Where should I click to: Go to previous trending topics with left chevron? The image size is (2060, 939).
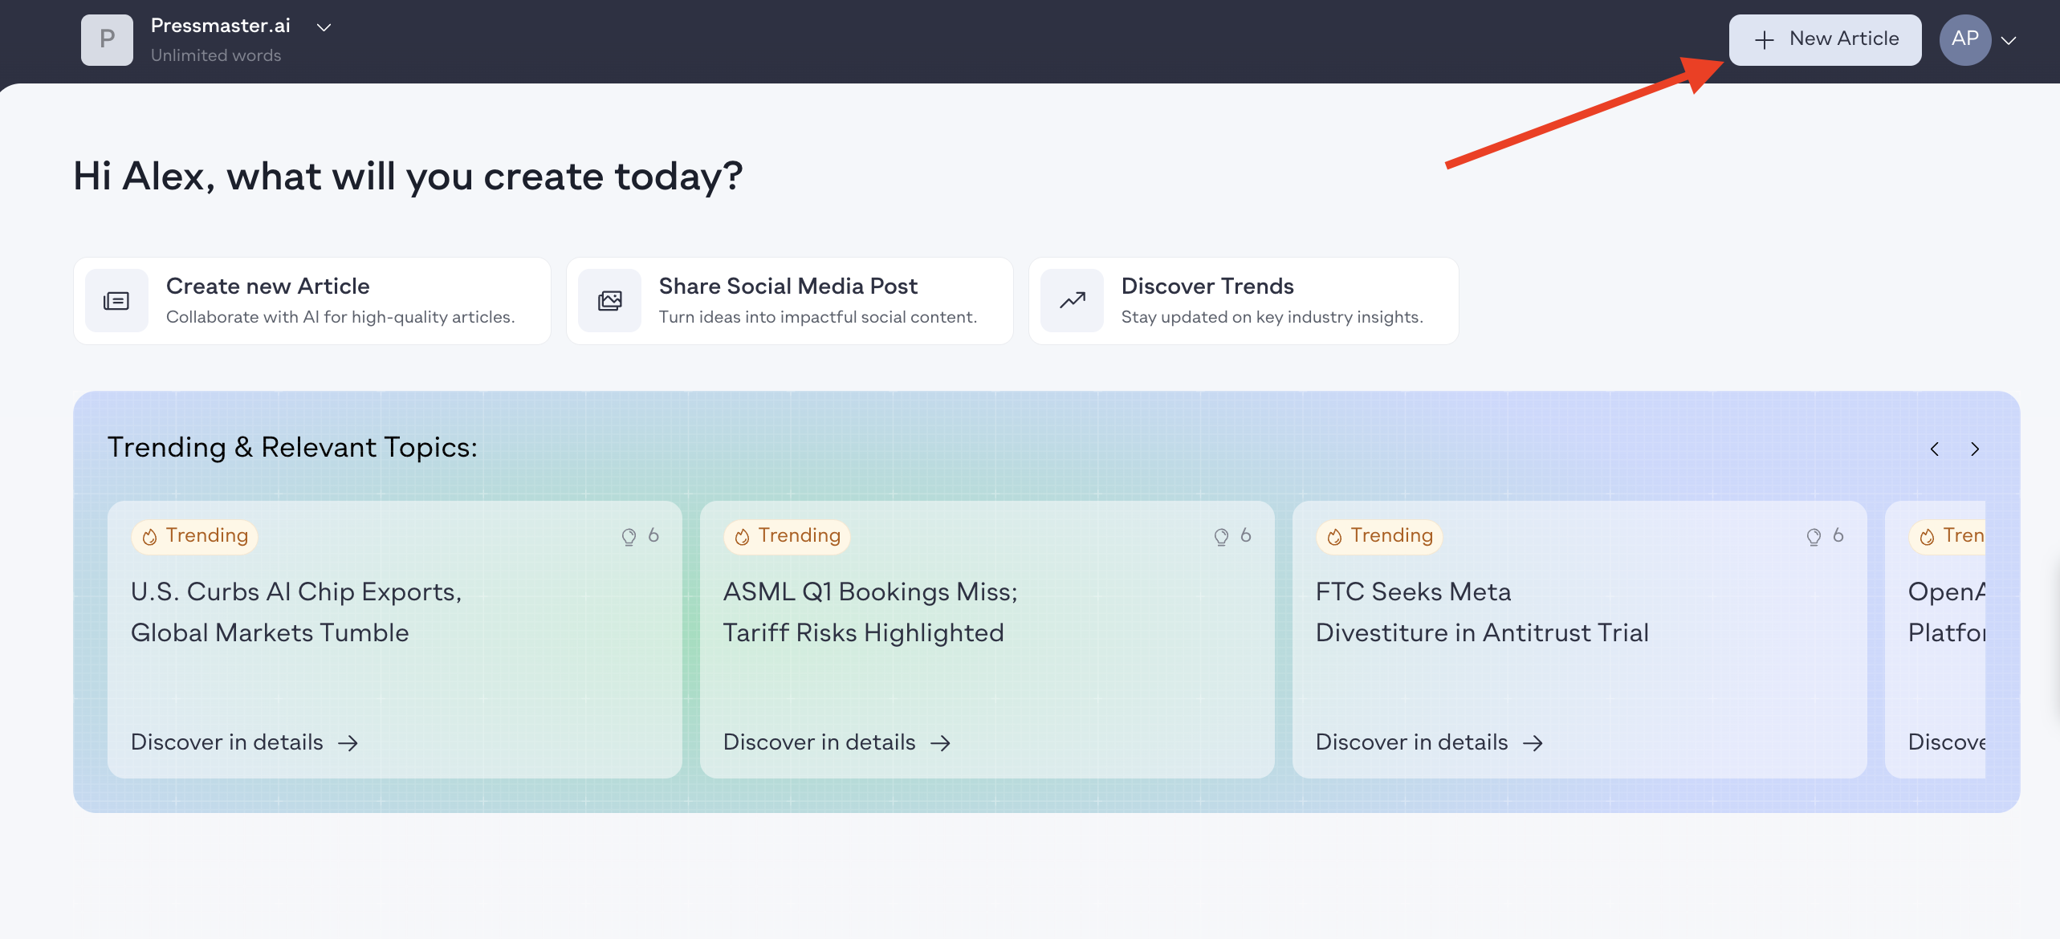tap(1935, 449)
